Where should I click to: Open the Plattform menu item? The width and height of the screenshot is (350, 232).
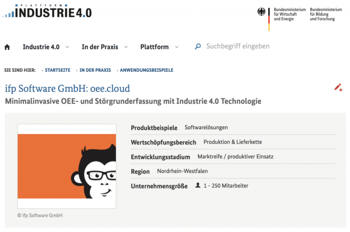pos(154,47)
